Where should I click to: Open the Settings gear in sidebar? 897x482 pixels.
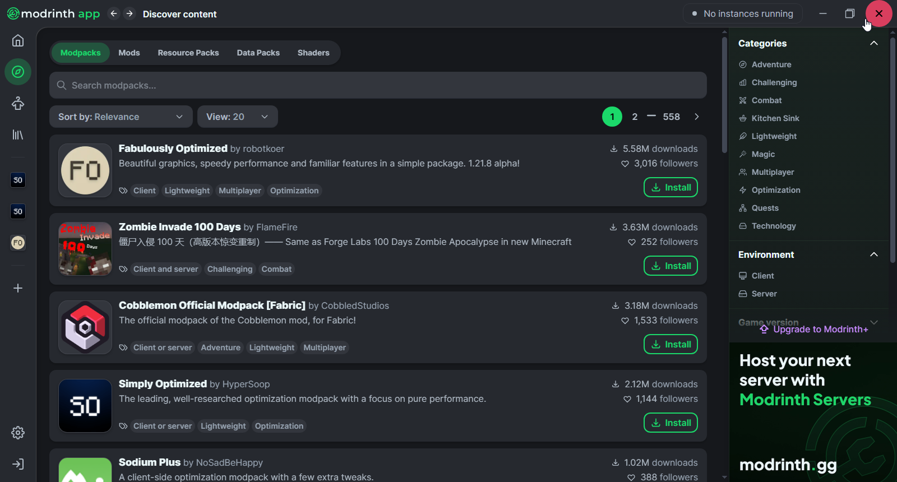18,433
